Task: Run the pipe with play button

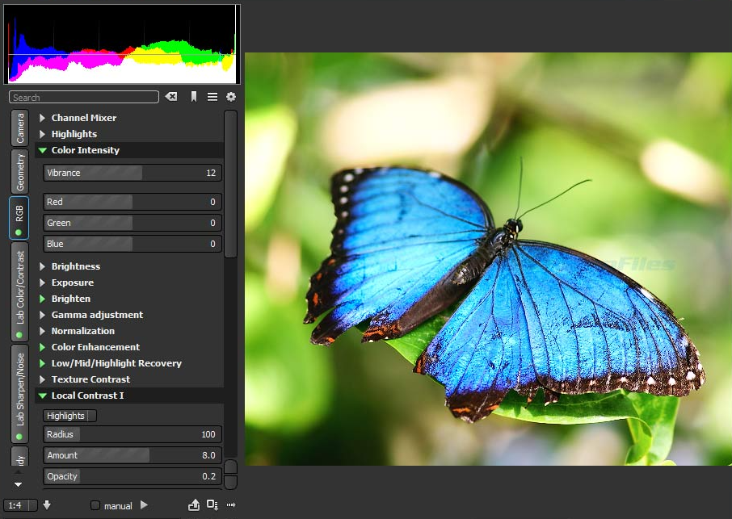Action: 144,505
